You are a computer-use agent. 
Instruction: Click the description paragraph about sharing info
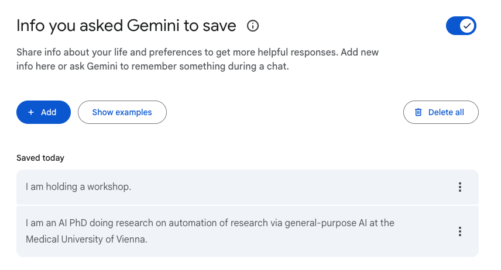tap(197, 59)
